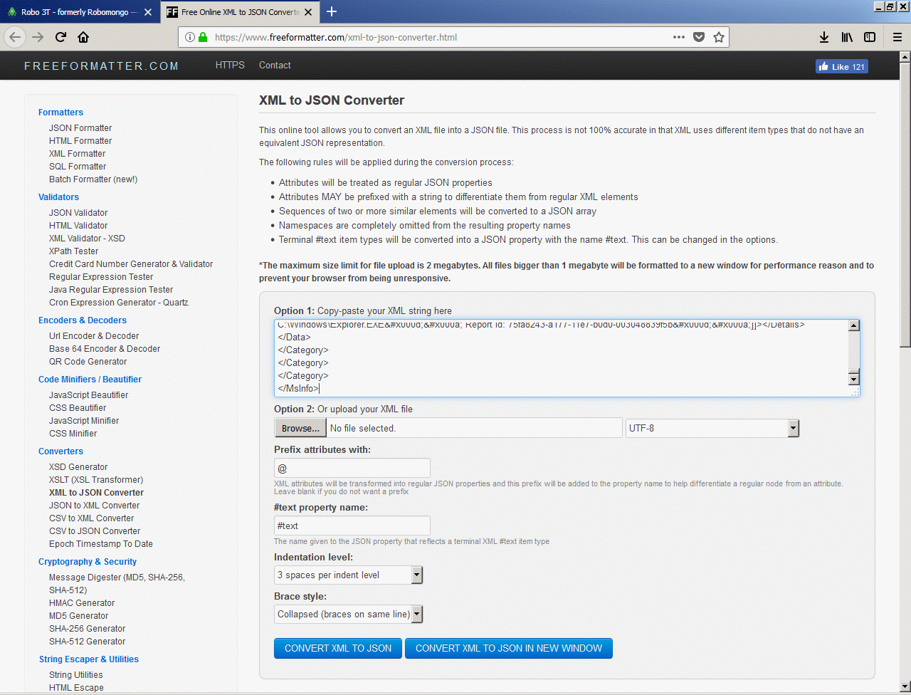Go back to the previous page
The height and width of the screenshot is (695, 911).
[15, 37]
